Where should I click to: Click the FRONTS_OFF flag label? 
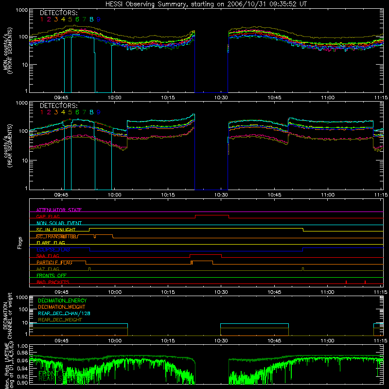52,275
